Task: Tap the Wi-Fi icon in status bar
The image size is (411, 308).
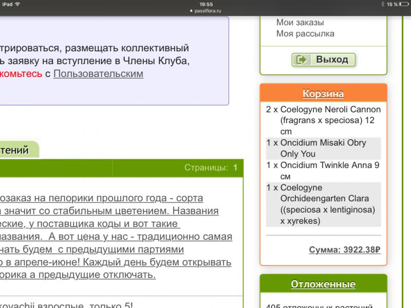Action: pyautogui.click(x=17, y=4)
